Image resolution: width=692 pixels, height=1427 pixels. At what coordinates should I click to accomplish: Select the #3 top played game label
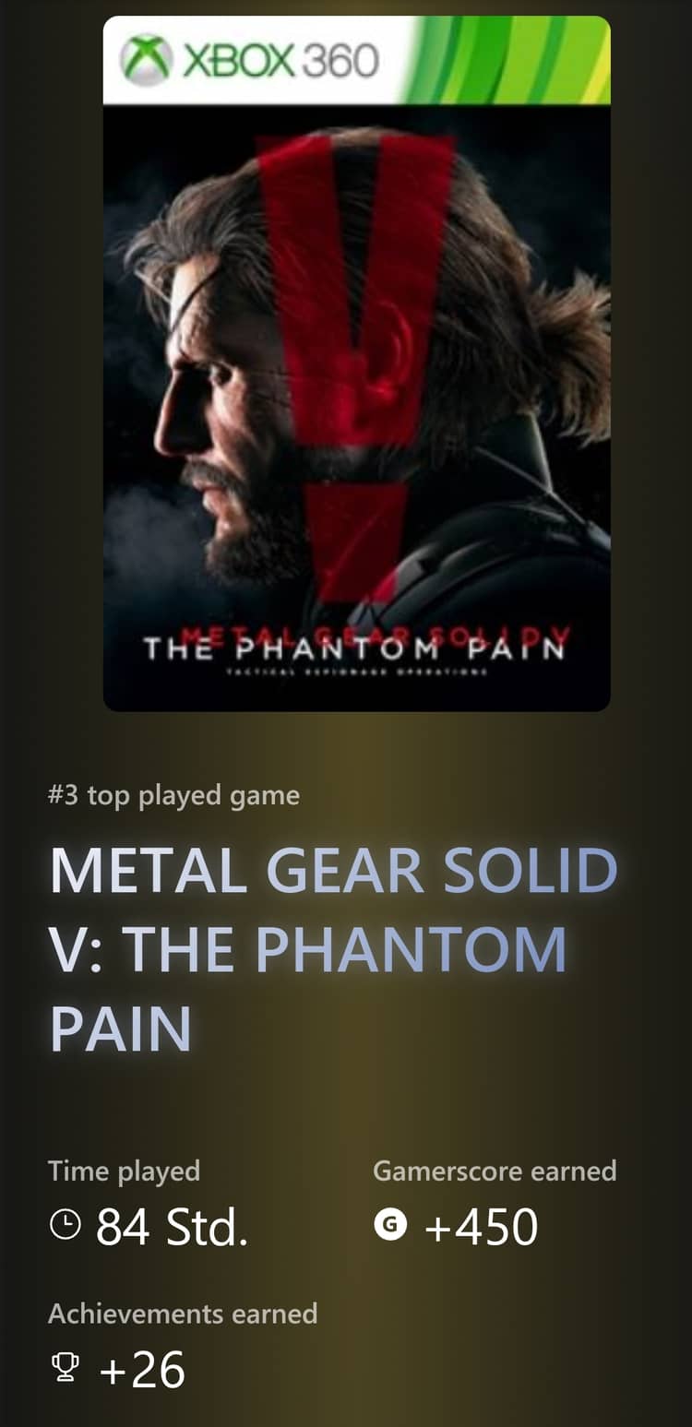click(174, 795)
